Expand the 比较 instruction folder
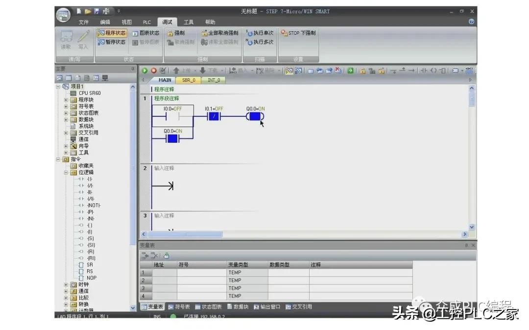 point(66,298)
